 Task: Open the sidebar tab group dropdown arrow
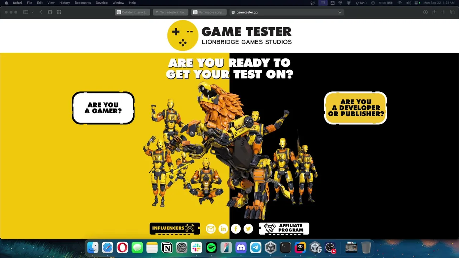pyautogui.click(x=32, y=12)
